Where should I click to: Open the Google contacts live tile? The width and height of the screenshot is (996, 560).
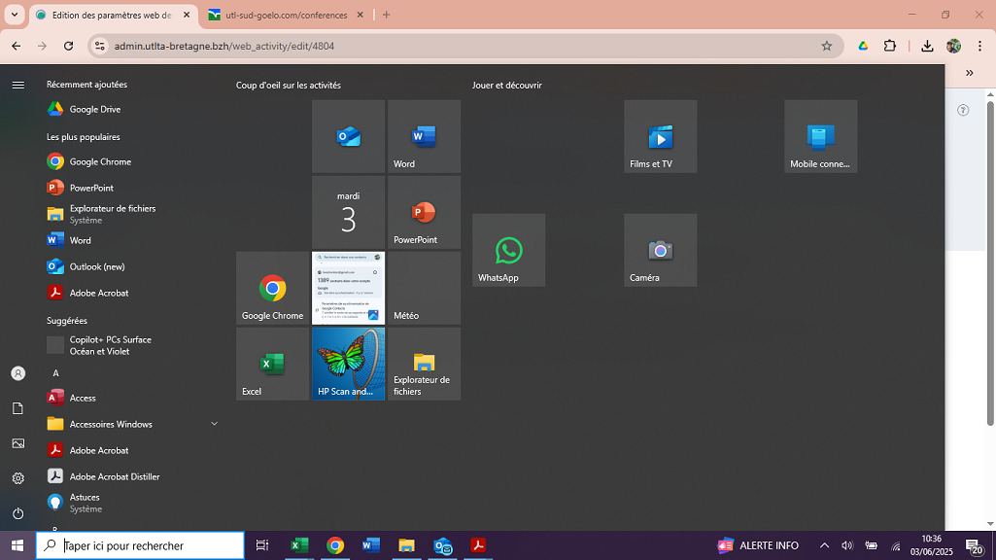[x=348, y=288]
